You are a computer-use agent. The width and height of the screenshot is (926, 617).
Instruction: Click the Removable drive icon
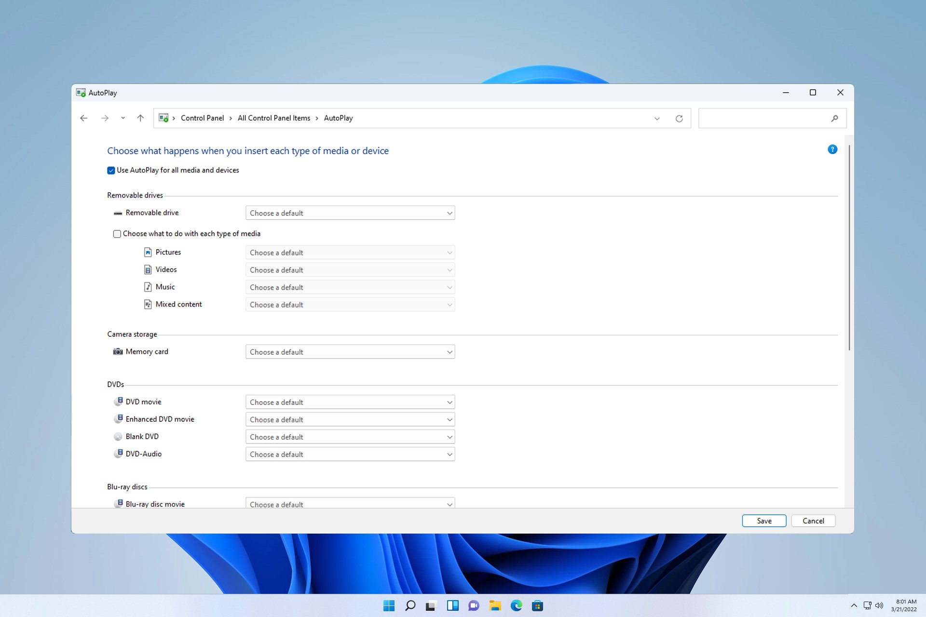click(x=118, y=213)
